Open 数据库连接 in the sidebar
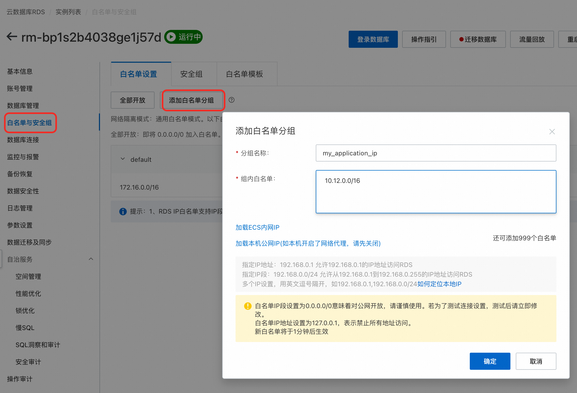577x393 pixels. coord(23,140)
